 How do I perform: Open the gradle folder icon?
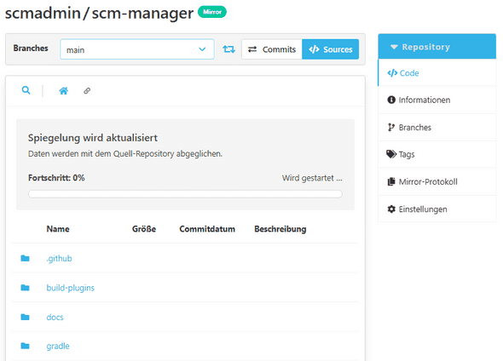coord(25,346)
